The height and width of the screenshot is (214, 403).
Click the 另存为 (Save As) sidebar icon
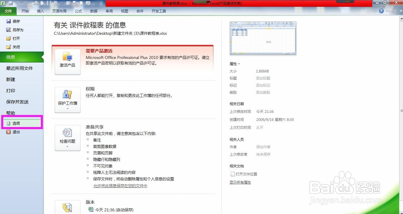pyautogui.click(x=9, y=29)
